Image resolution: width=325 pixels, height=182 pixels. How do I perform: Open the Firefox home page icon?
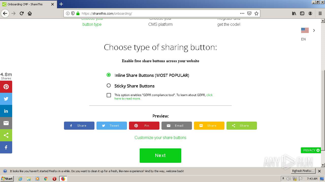(x=30, y=13)
